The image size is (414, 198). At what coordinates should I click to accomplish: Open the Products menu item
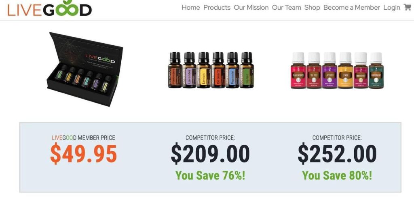coord(217,8)
